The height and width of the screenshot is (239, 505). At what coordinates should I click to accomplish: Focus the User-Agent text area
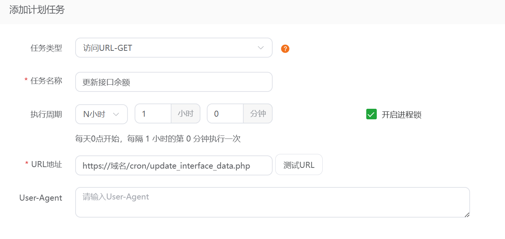pos(272,202)
